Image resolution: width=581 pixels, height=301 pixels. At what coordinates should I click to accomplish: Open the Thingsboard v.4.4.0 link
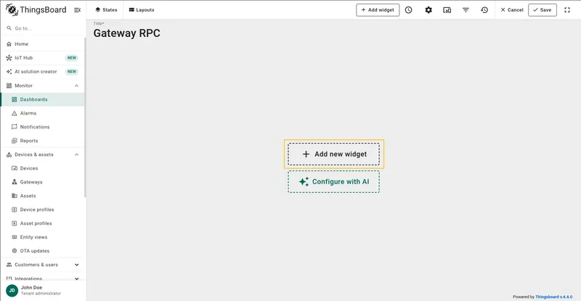[x=553, y=297]
